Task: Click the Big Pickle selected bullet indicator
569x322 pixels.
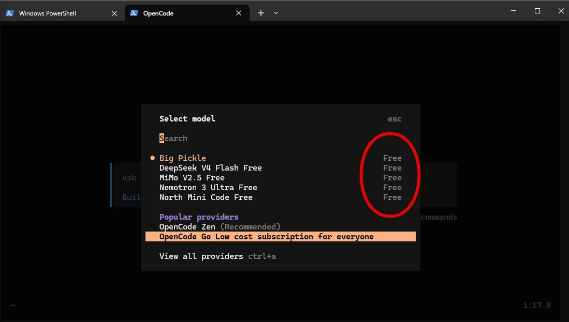Action: click(x=152, y=158)
